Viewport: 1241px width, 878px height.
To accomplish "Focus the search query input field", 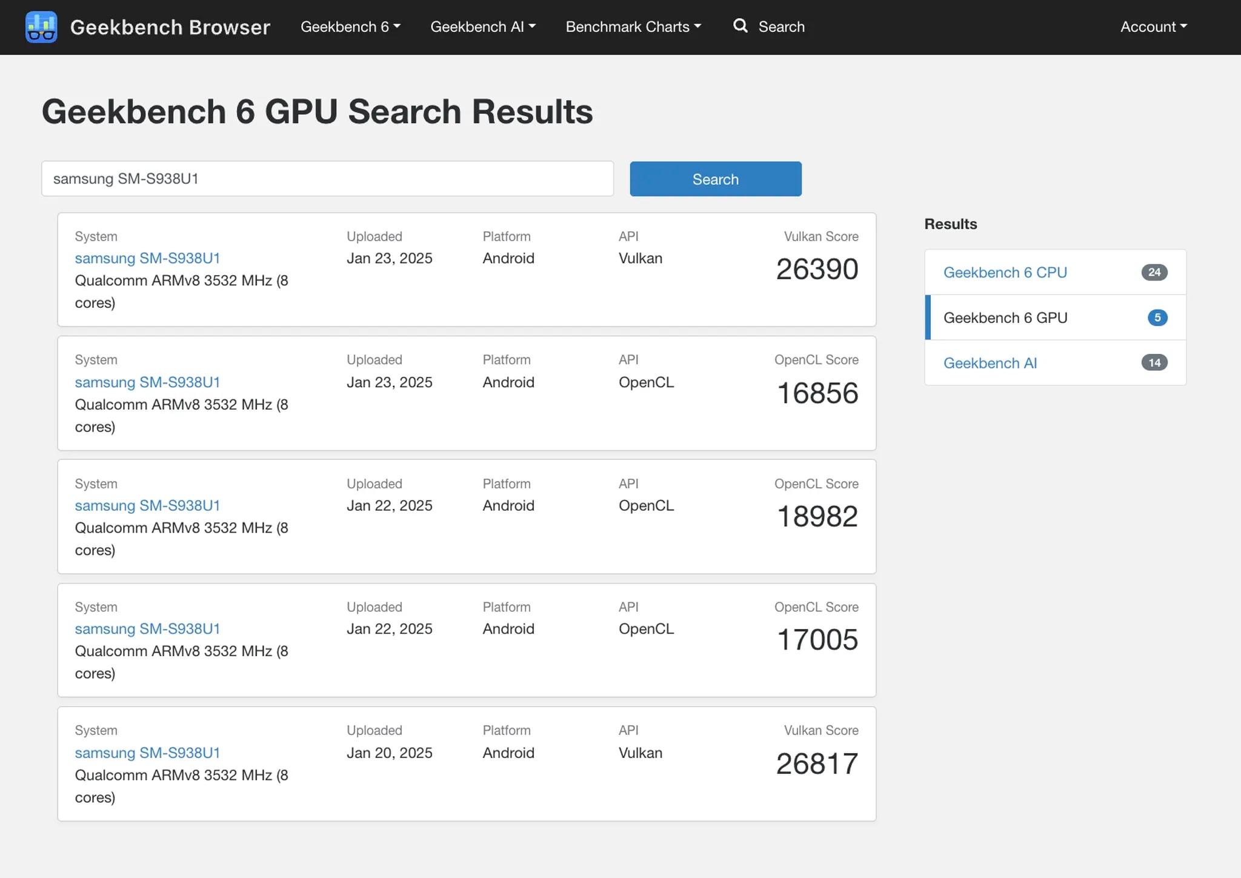I will (327, 179).
